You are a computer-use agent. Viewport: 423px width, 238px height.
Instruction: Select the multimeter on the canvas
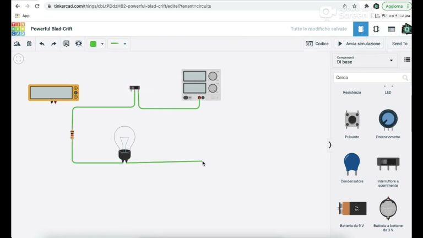tap(53, 93)
